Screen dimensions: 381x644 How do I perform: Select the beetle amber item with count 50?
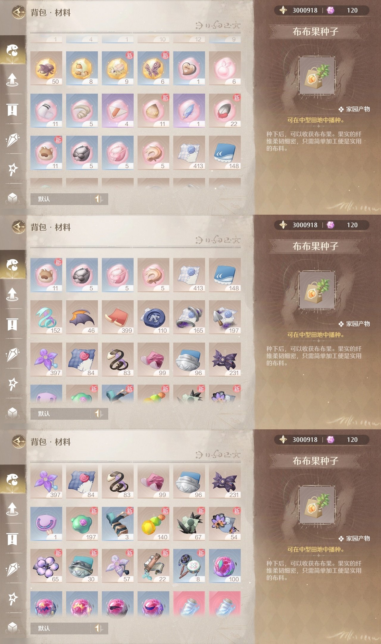pos(46,68)
